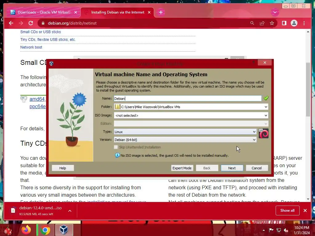Click the debian-12.4.0 ISO download item
315x236 pixels.
40,210
